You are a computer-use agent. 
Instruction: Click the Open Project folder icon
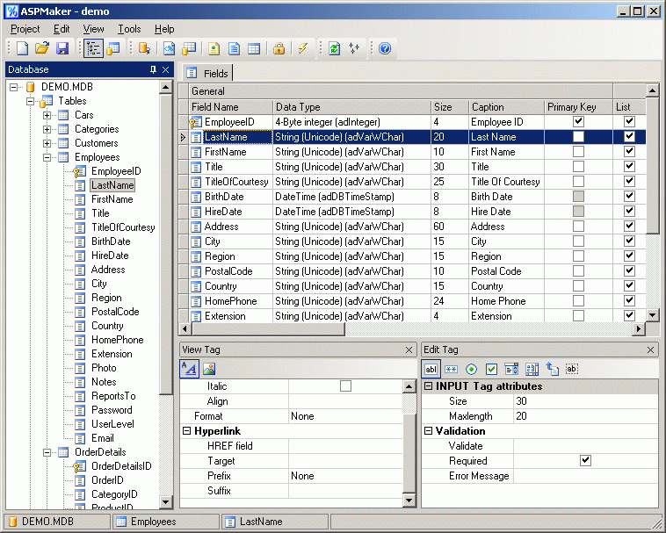pyautogui.click(x=41, y=49)
